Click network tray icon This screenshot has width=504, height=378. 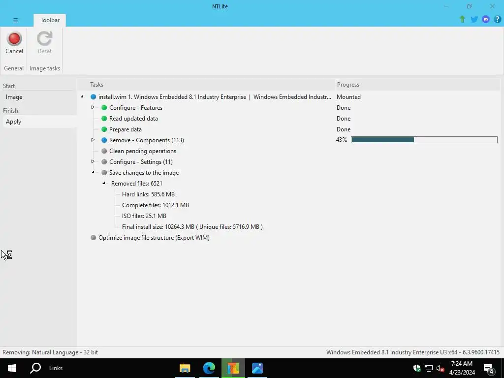pyautogui.click(x=429, y=368)
